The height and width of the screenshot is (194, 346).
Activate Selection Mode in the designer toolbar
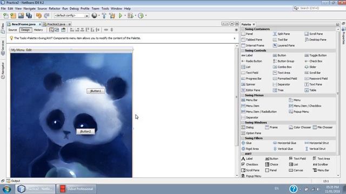(51, 30)
